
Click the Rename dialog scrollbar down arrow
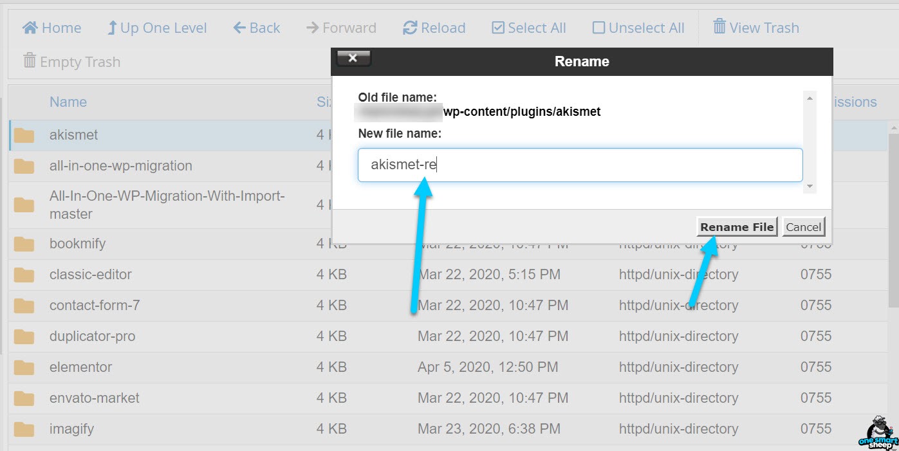(x=810, y=187)
